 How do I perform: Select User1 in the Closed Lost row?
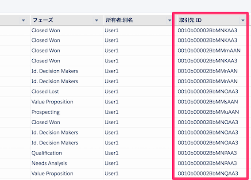click(x=112, y=92)
